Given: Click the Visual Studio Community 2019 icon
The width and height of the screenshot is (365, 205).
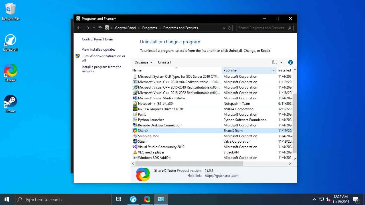Looking at the screenshot, I should click(x=135, y=147).
